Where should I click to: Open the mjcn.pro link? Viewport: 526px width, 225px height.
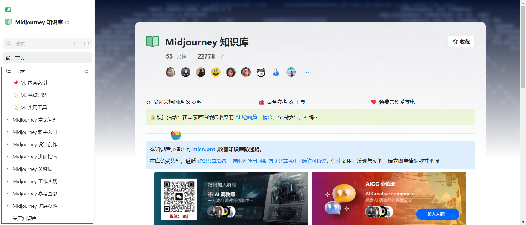coord(204,149)
